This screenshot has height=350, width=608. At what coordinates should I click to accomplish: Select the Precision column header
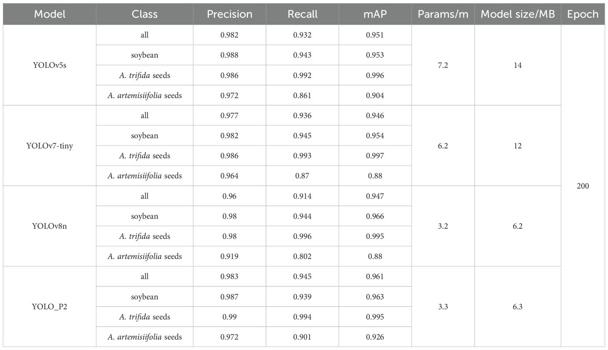(229, 14)
